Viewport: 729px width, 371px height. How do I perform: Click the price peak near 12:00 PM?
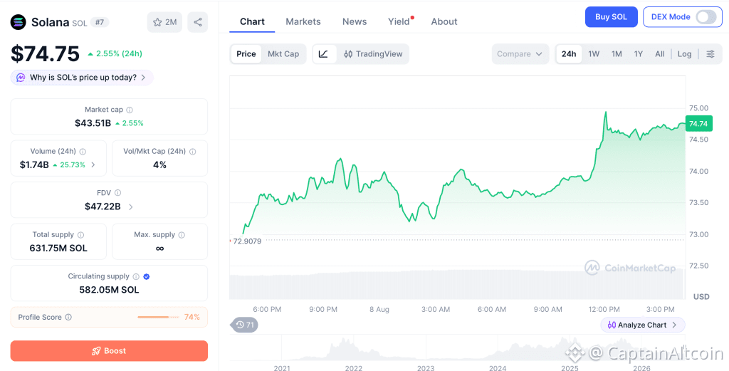[x=606, y=113]
